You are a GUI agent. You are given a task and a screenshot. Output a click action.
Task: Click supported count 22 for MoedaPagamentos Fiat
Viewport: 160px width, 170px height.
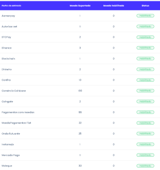pyautogui.click(x=80, y=123)
